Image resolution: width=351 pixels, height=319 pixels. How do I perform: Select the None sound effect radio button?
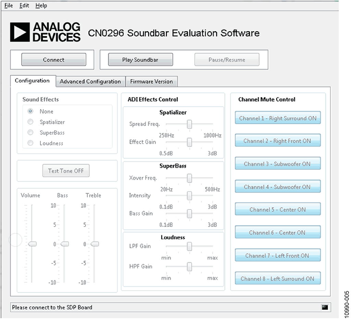tap(31, 111)
